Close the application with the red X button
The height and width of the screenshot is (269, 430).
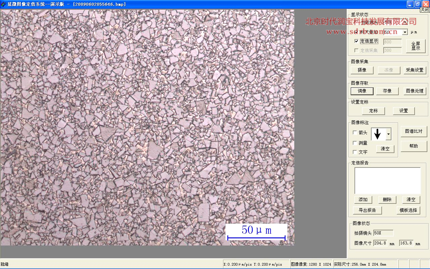click(426, 4)
